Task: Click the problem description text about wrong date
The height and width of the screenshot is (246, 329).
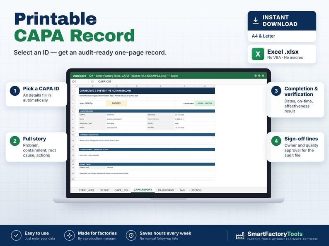Action: [x=99, y=141]
